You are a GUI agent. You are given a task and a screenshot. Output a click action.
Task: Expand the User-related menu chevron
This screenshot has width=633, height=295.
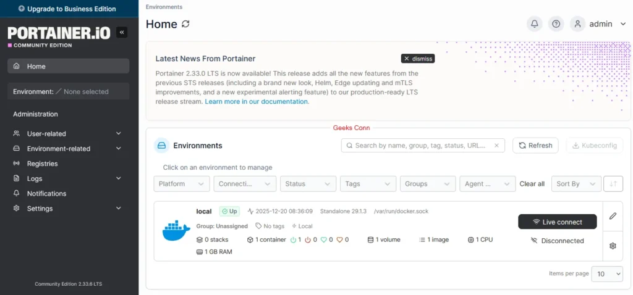click(x=118, y=133)
